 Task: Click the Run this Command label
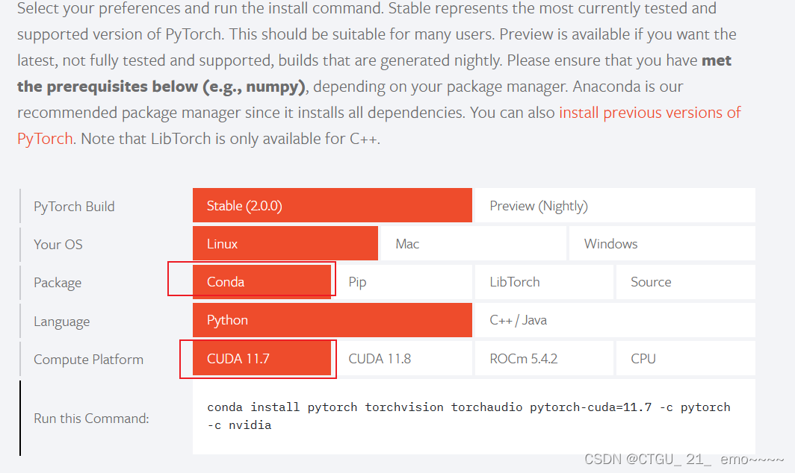90,419
